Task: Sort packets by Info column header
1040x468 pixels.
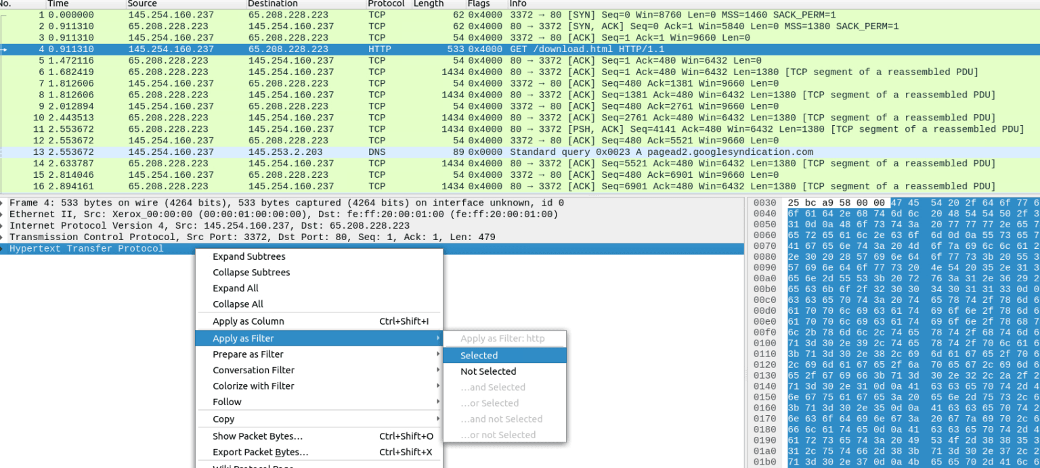Action: (x=773, y=3)
